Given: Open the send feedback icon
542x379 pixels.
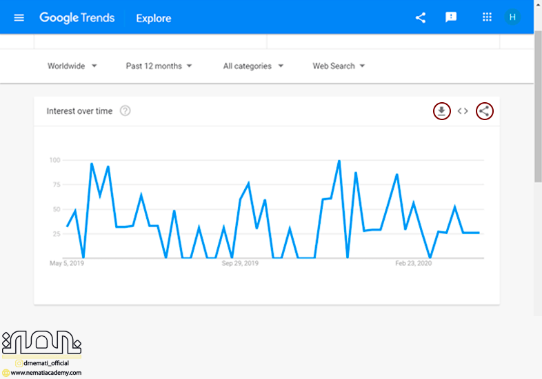Looking at the screenshot, I should coord(451,17).
